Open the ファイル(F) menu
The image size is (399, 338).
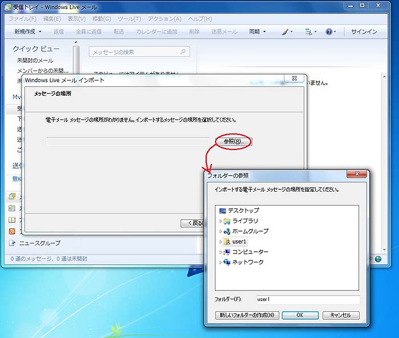(22, 19)
